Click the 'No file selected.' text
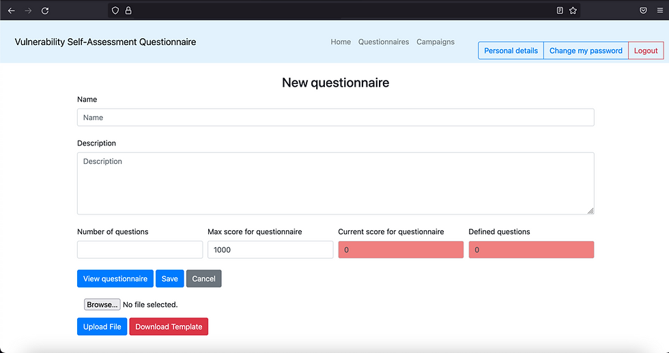This screenshot has height=353, width=669. click(150, 305)
